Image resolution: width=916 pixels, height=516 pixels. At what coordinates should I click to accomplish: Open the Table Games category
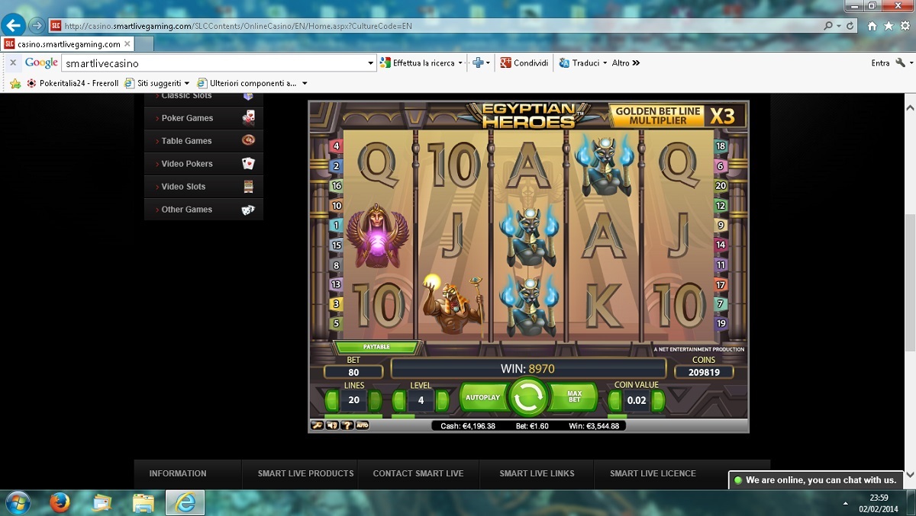[x=186, y=141]
